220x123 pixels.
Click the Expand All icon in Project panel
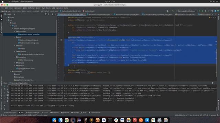click(46, 14)
